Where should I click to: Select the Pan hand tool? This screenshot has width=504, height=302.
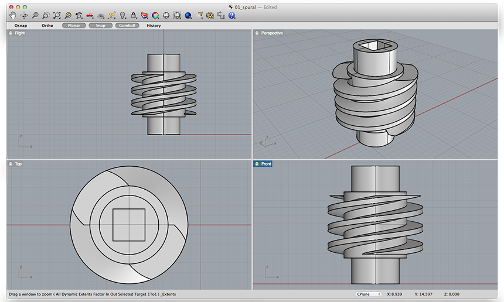click(x=12, y=15)
